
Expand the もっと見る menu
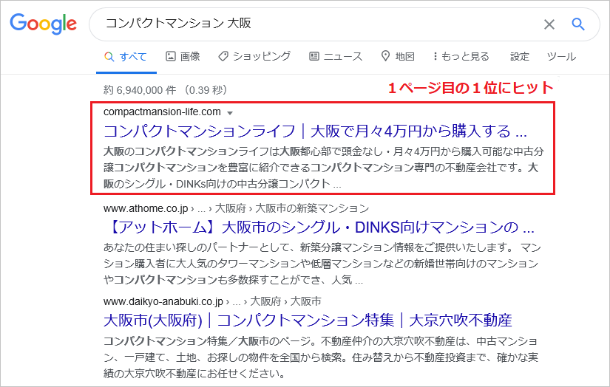[461, 57]
